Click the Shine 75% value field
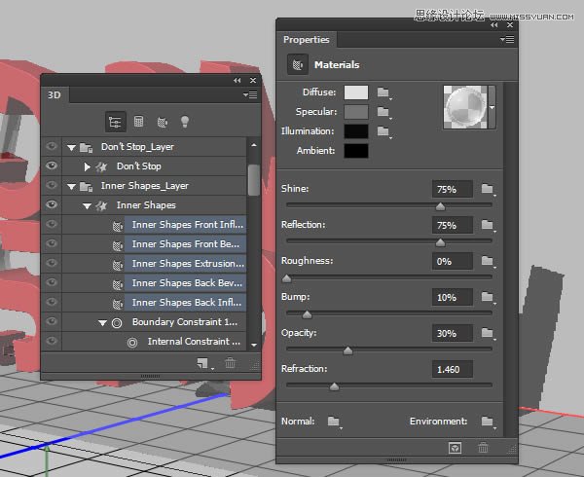Image resolution: width=584 pixels, height=477 pixels. pyautogui.click(x=453, y=189)
